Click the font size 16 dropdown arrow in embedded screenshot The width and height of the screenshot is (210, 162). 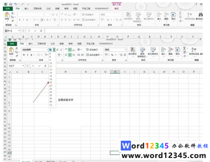tap(54, 50)
